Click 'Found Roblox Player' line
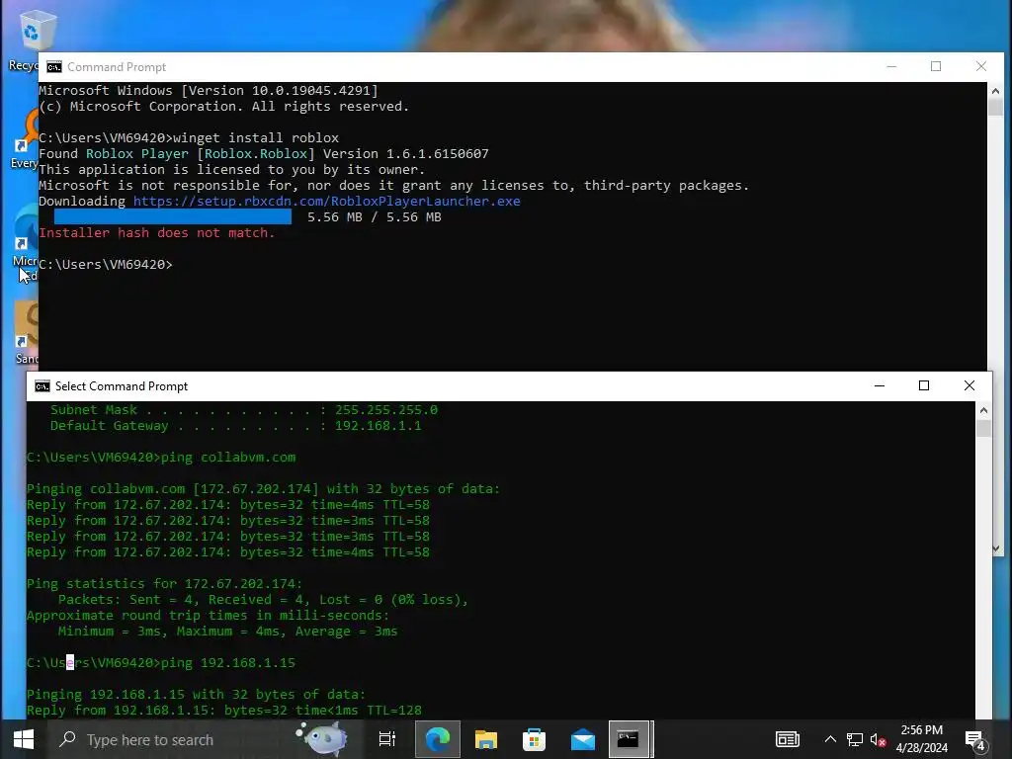The image size is (1012, 759). (263, 153)
